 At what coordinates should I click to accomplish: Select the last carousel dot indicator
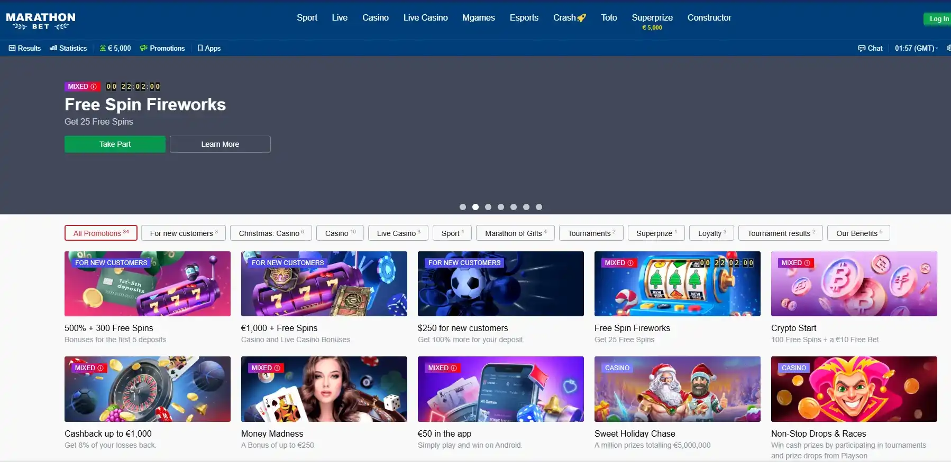tap(539, 207)
